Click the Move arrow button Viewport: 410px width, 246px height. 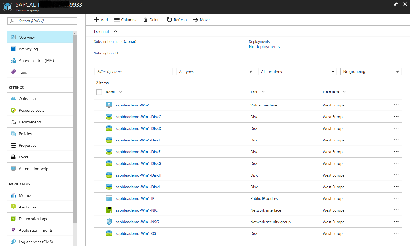(x=201, y=20)
